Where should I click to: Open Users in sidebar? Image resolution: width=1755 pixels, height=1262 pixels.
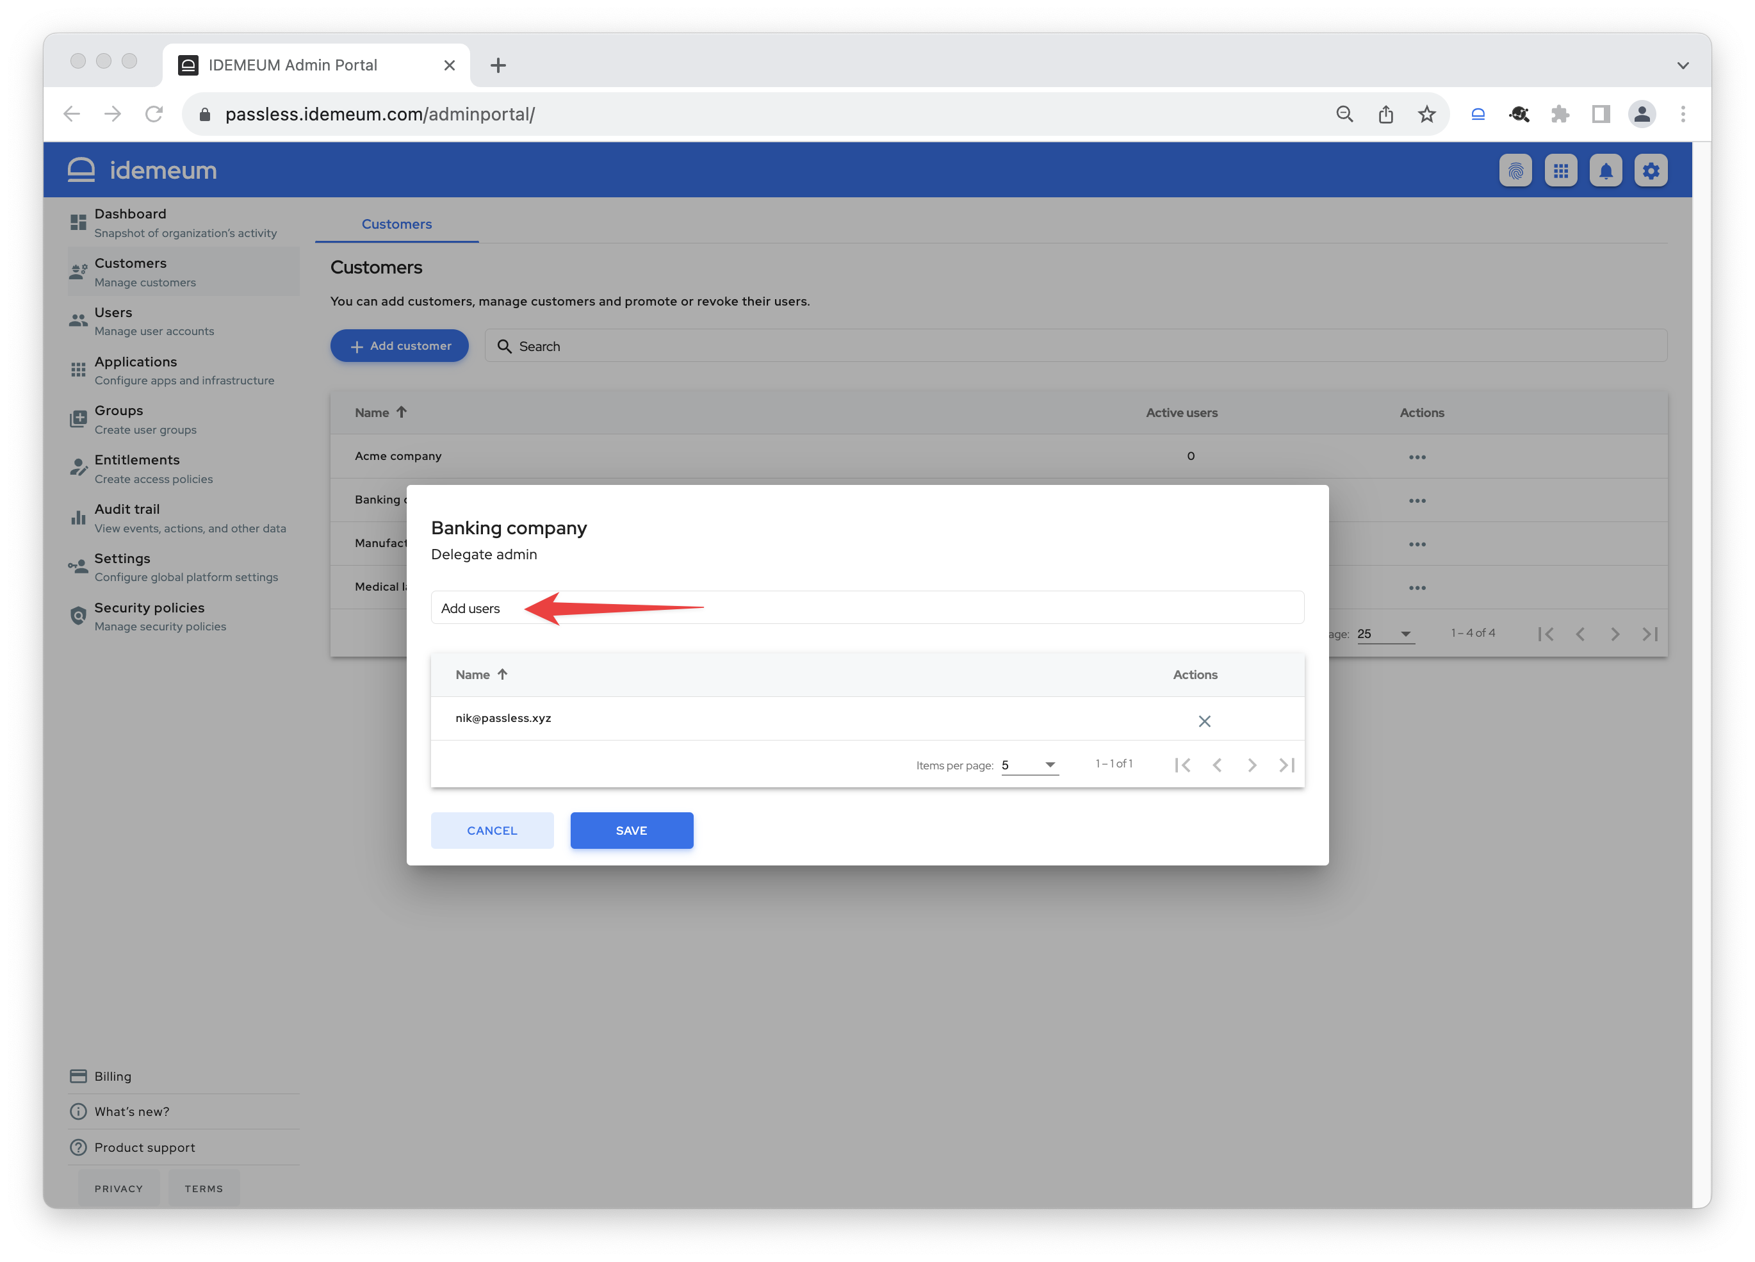[x=183, y=321]
